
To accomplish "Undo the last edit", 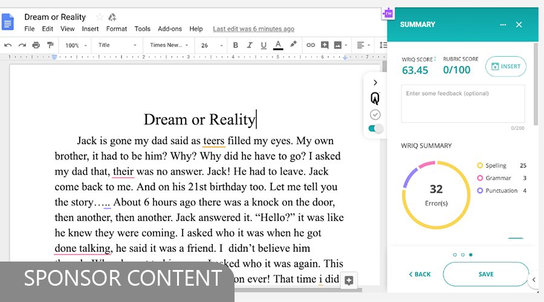I will (8, 45).
